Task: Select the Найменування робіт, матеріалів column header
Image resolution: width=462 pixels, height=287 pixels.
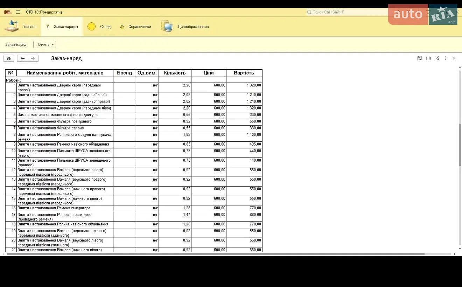Action: (x=65, y=73)
